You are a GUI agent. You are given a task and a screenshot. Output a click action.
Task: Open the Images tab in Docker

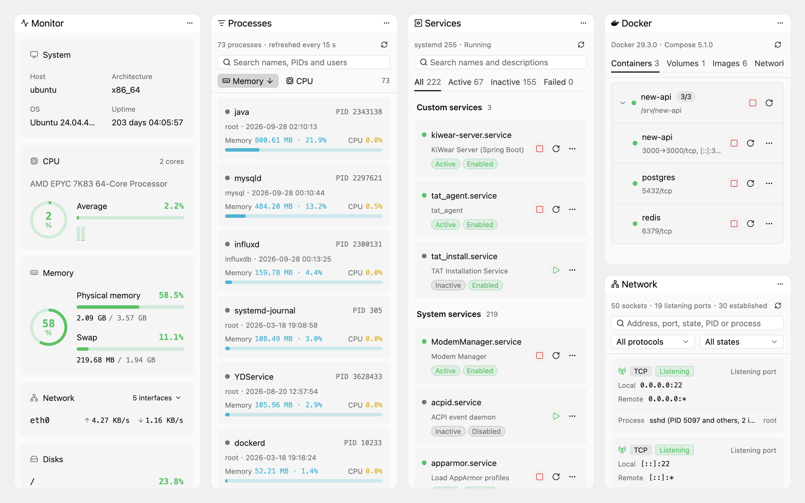[x=729, y=64]
